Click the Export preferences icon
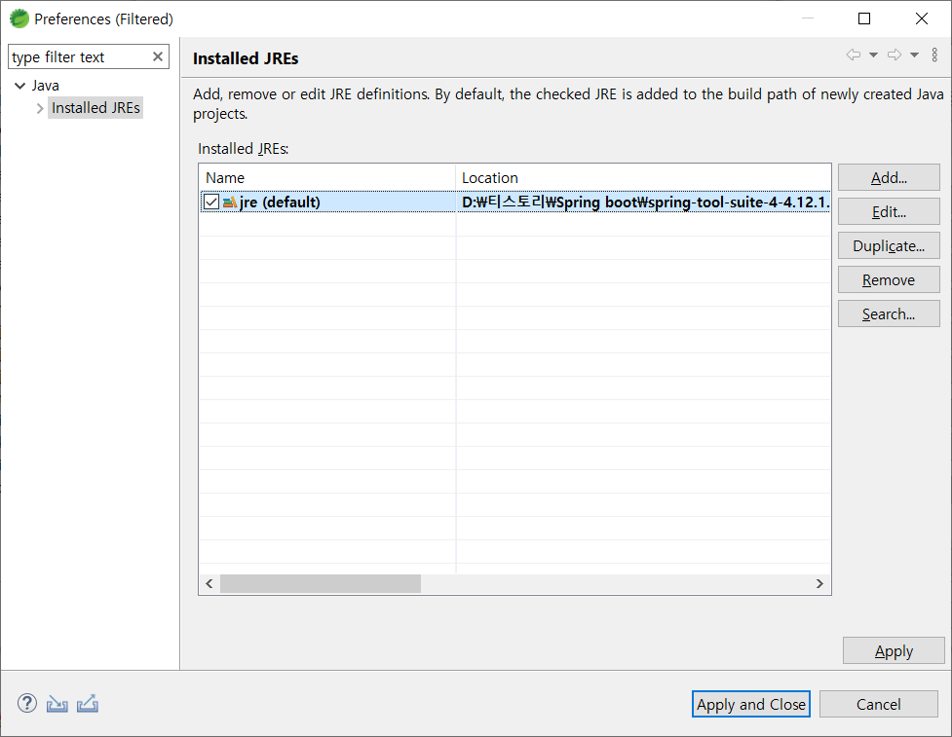Image resolution: width=952 pixels, height=737 pixels. (88, 704)
